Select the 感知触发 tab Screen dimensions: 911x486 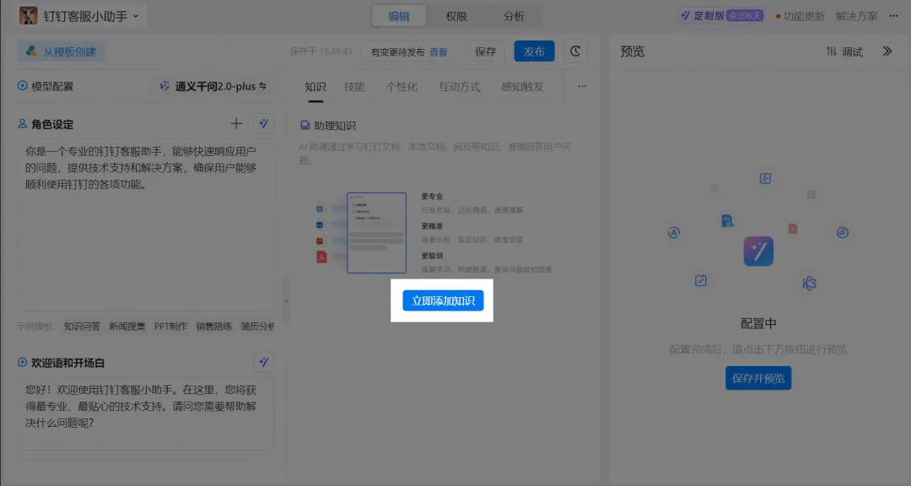click(522, 87)
